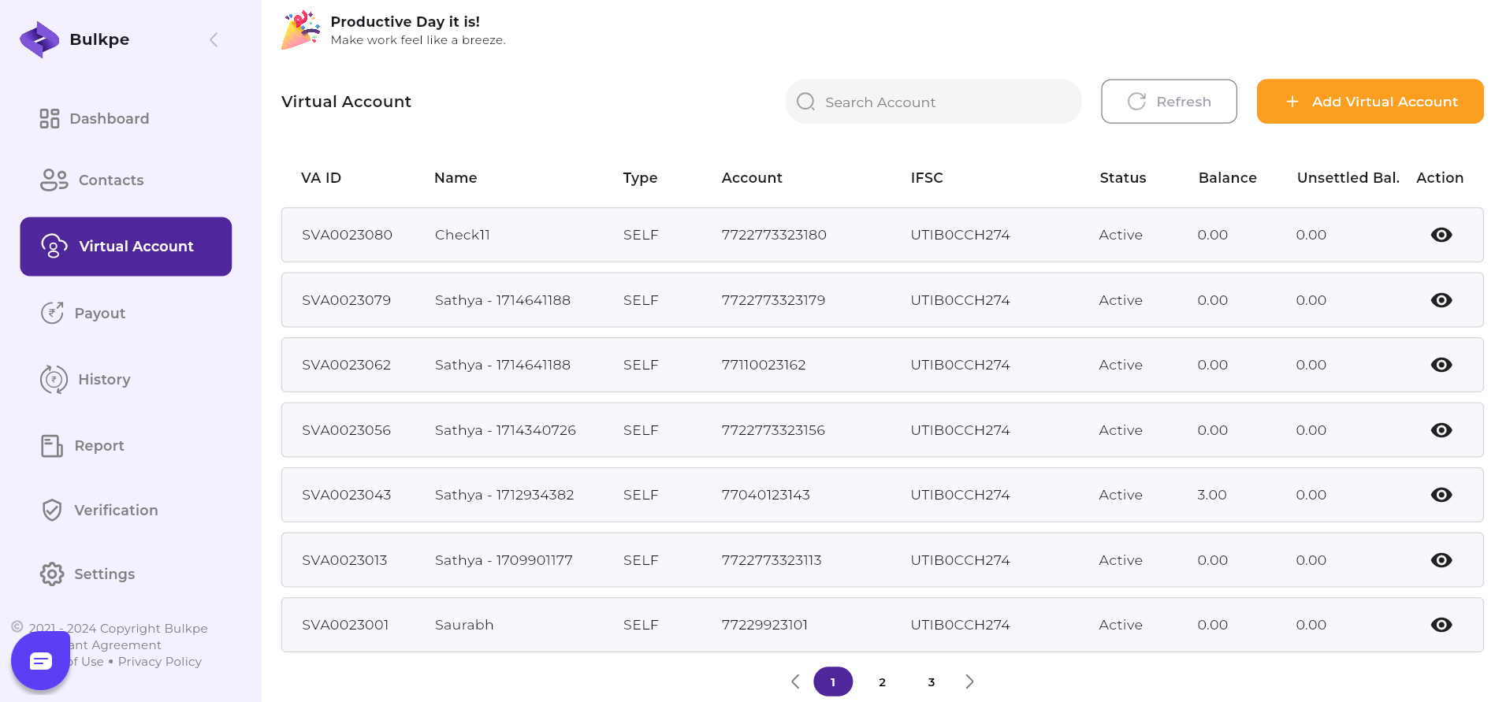Click the Add Virtual Account button
This screenshot has height=702, width=1495.
pyautogui.click(x=1370, y=102)
